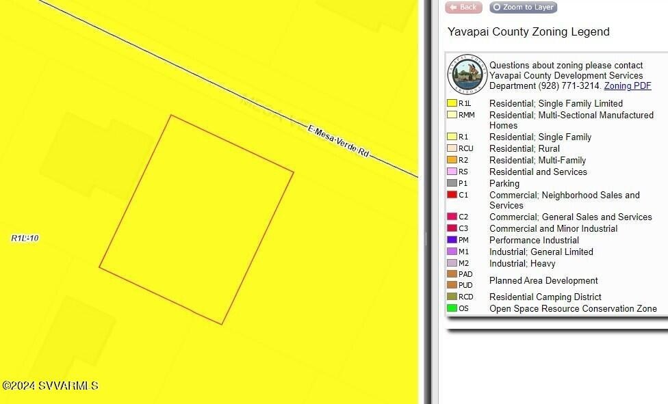668x404 pixels.
Task: Open the Zoning PDF link
Action: coord(627,86)
